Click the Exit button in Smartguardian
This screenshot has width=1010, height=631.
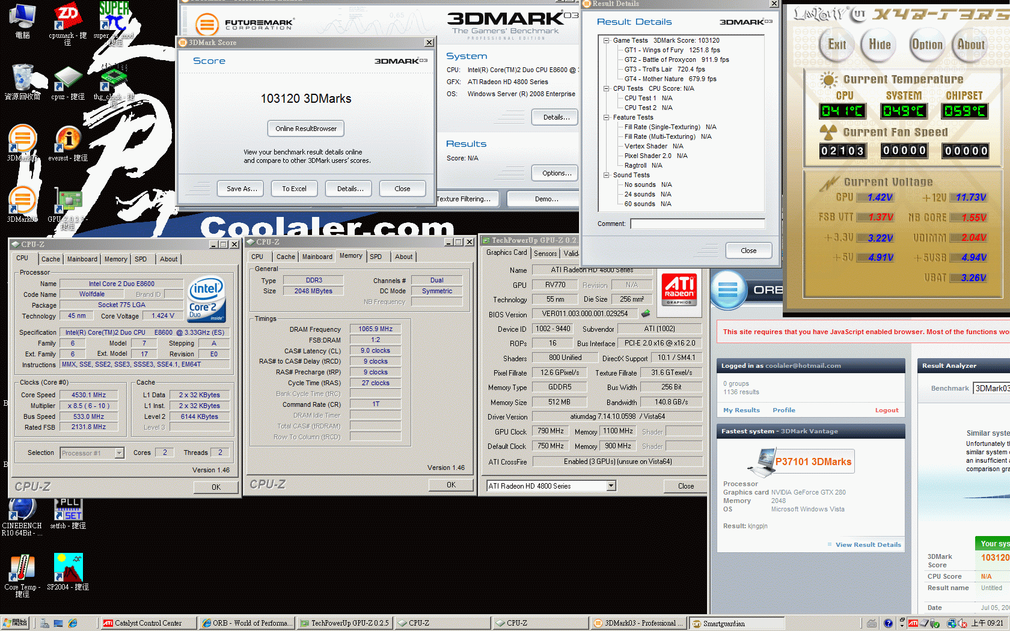pos(837,44)
